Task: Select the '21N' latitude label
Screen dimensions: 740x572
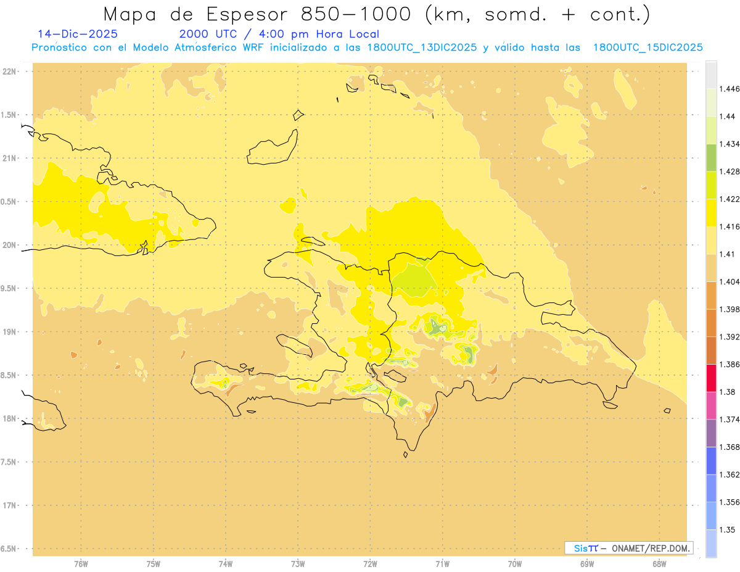Action: point(9,159)
